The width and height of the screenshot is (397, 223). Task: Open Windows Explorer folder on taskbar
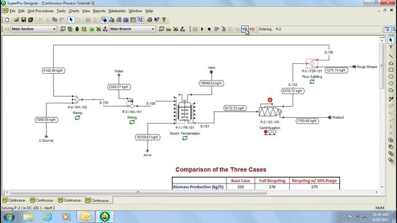tap(29, 217)
